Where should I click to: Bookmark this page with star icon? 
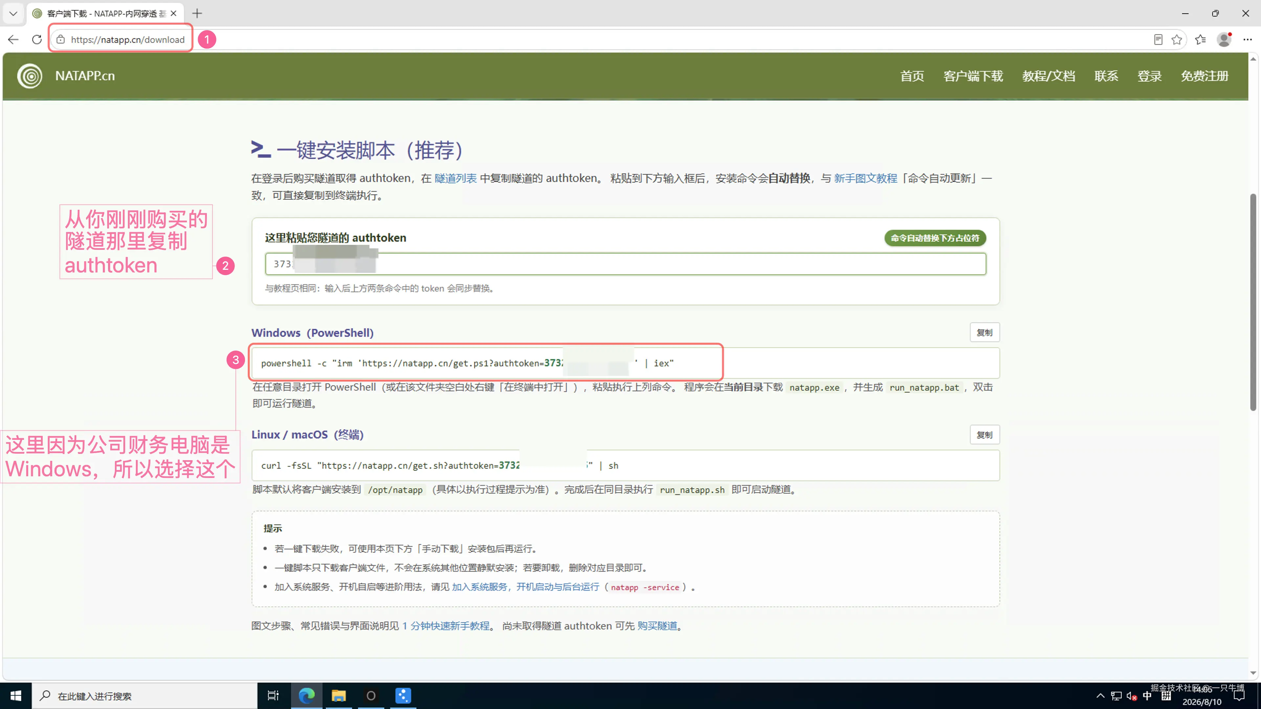1177,40
